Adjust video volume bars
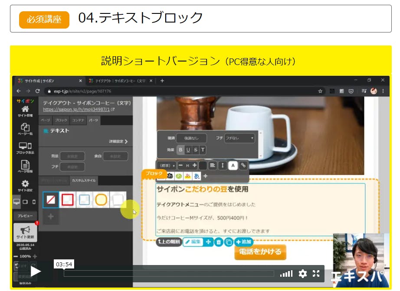Image resolution: width=400 pixels, height=291 pixels. pyautogui.click(x=286, y=273)
